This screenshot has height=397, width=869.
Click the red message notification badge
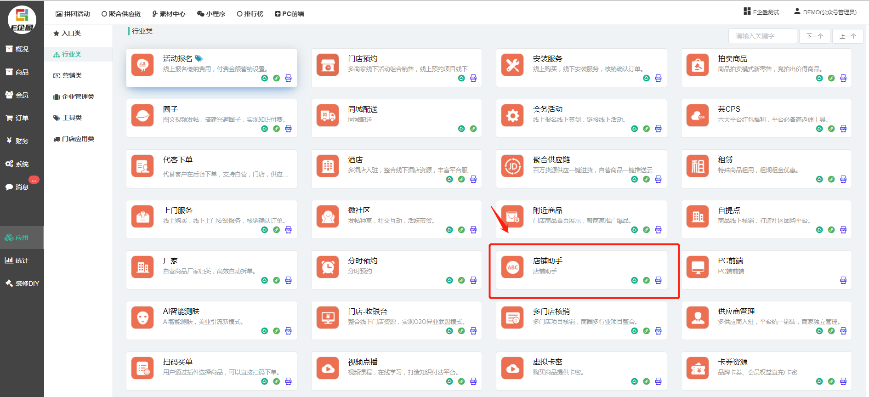click(x=34, y=180)
